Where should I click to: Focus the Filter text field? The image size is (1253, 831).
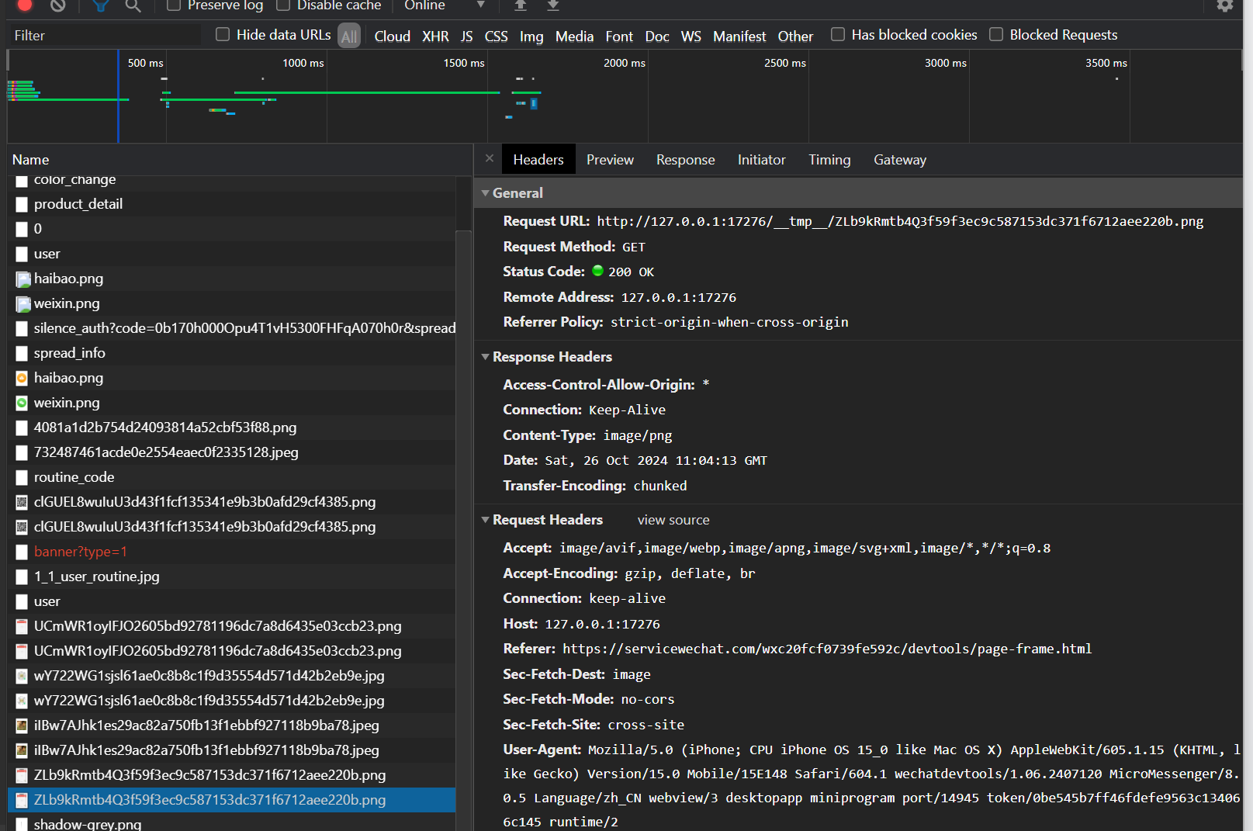click(x=105, y=35)
